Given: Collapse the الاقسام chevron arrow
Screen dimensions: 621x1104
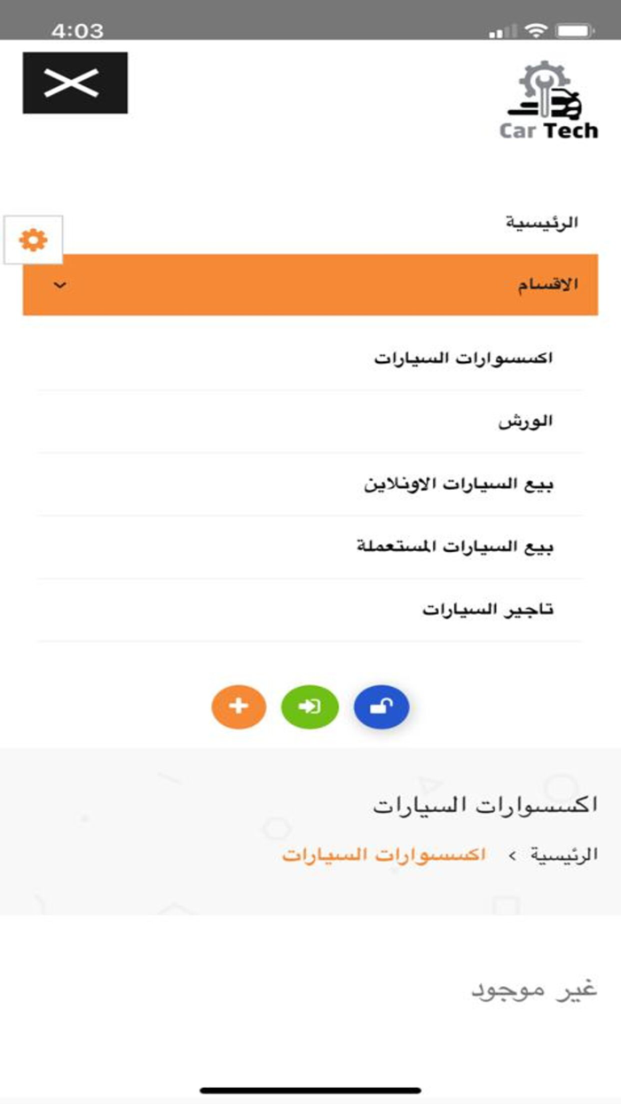Looking at the screenshot, I should (59, 286).
